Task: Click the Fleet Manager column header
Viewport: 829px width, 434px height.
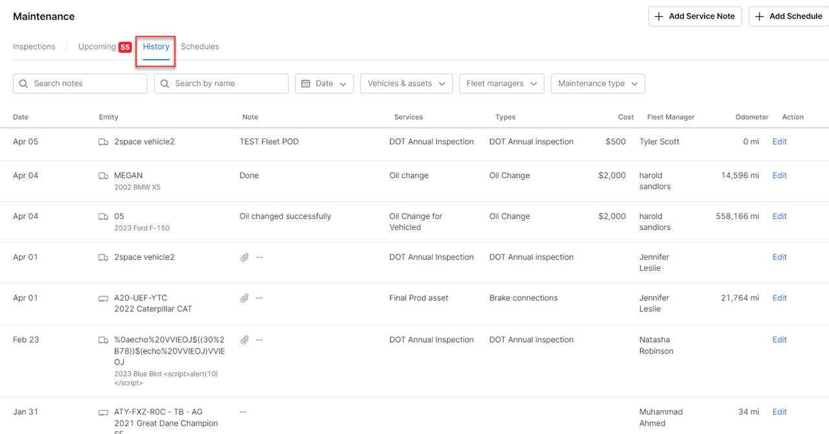Action: coord(671,117)
